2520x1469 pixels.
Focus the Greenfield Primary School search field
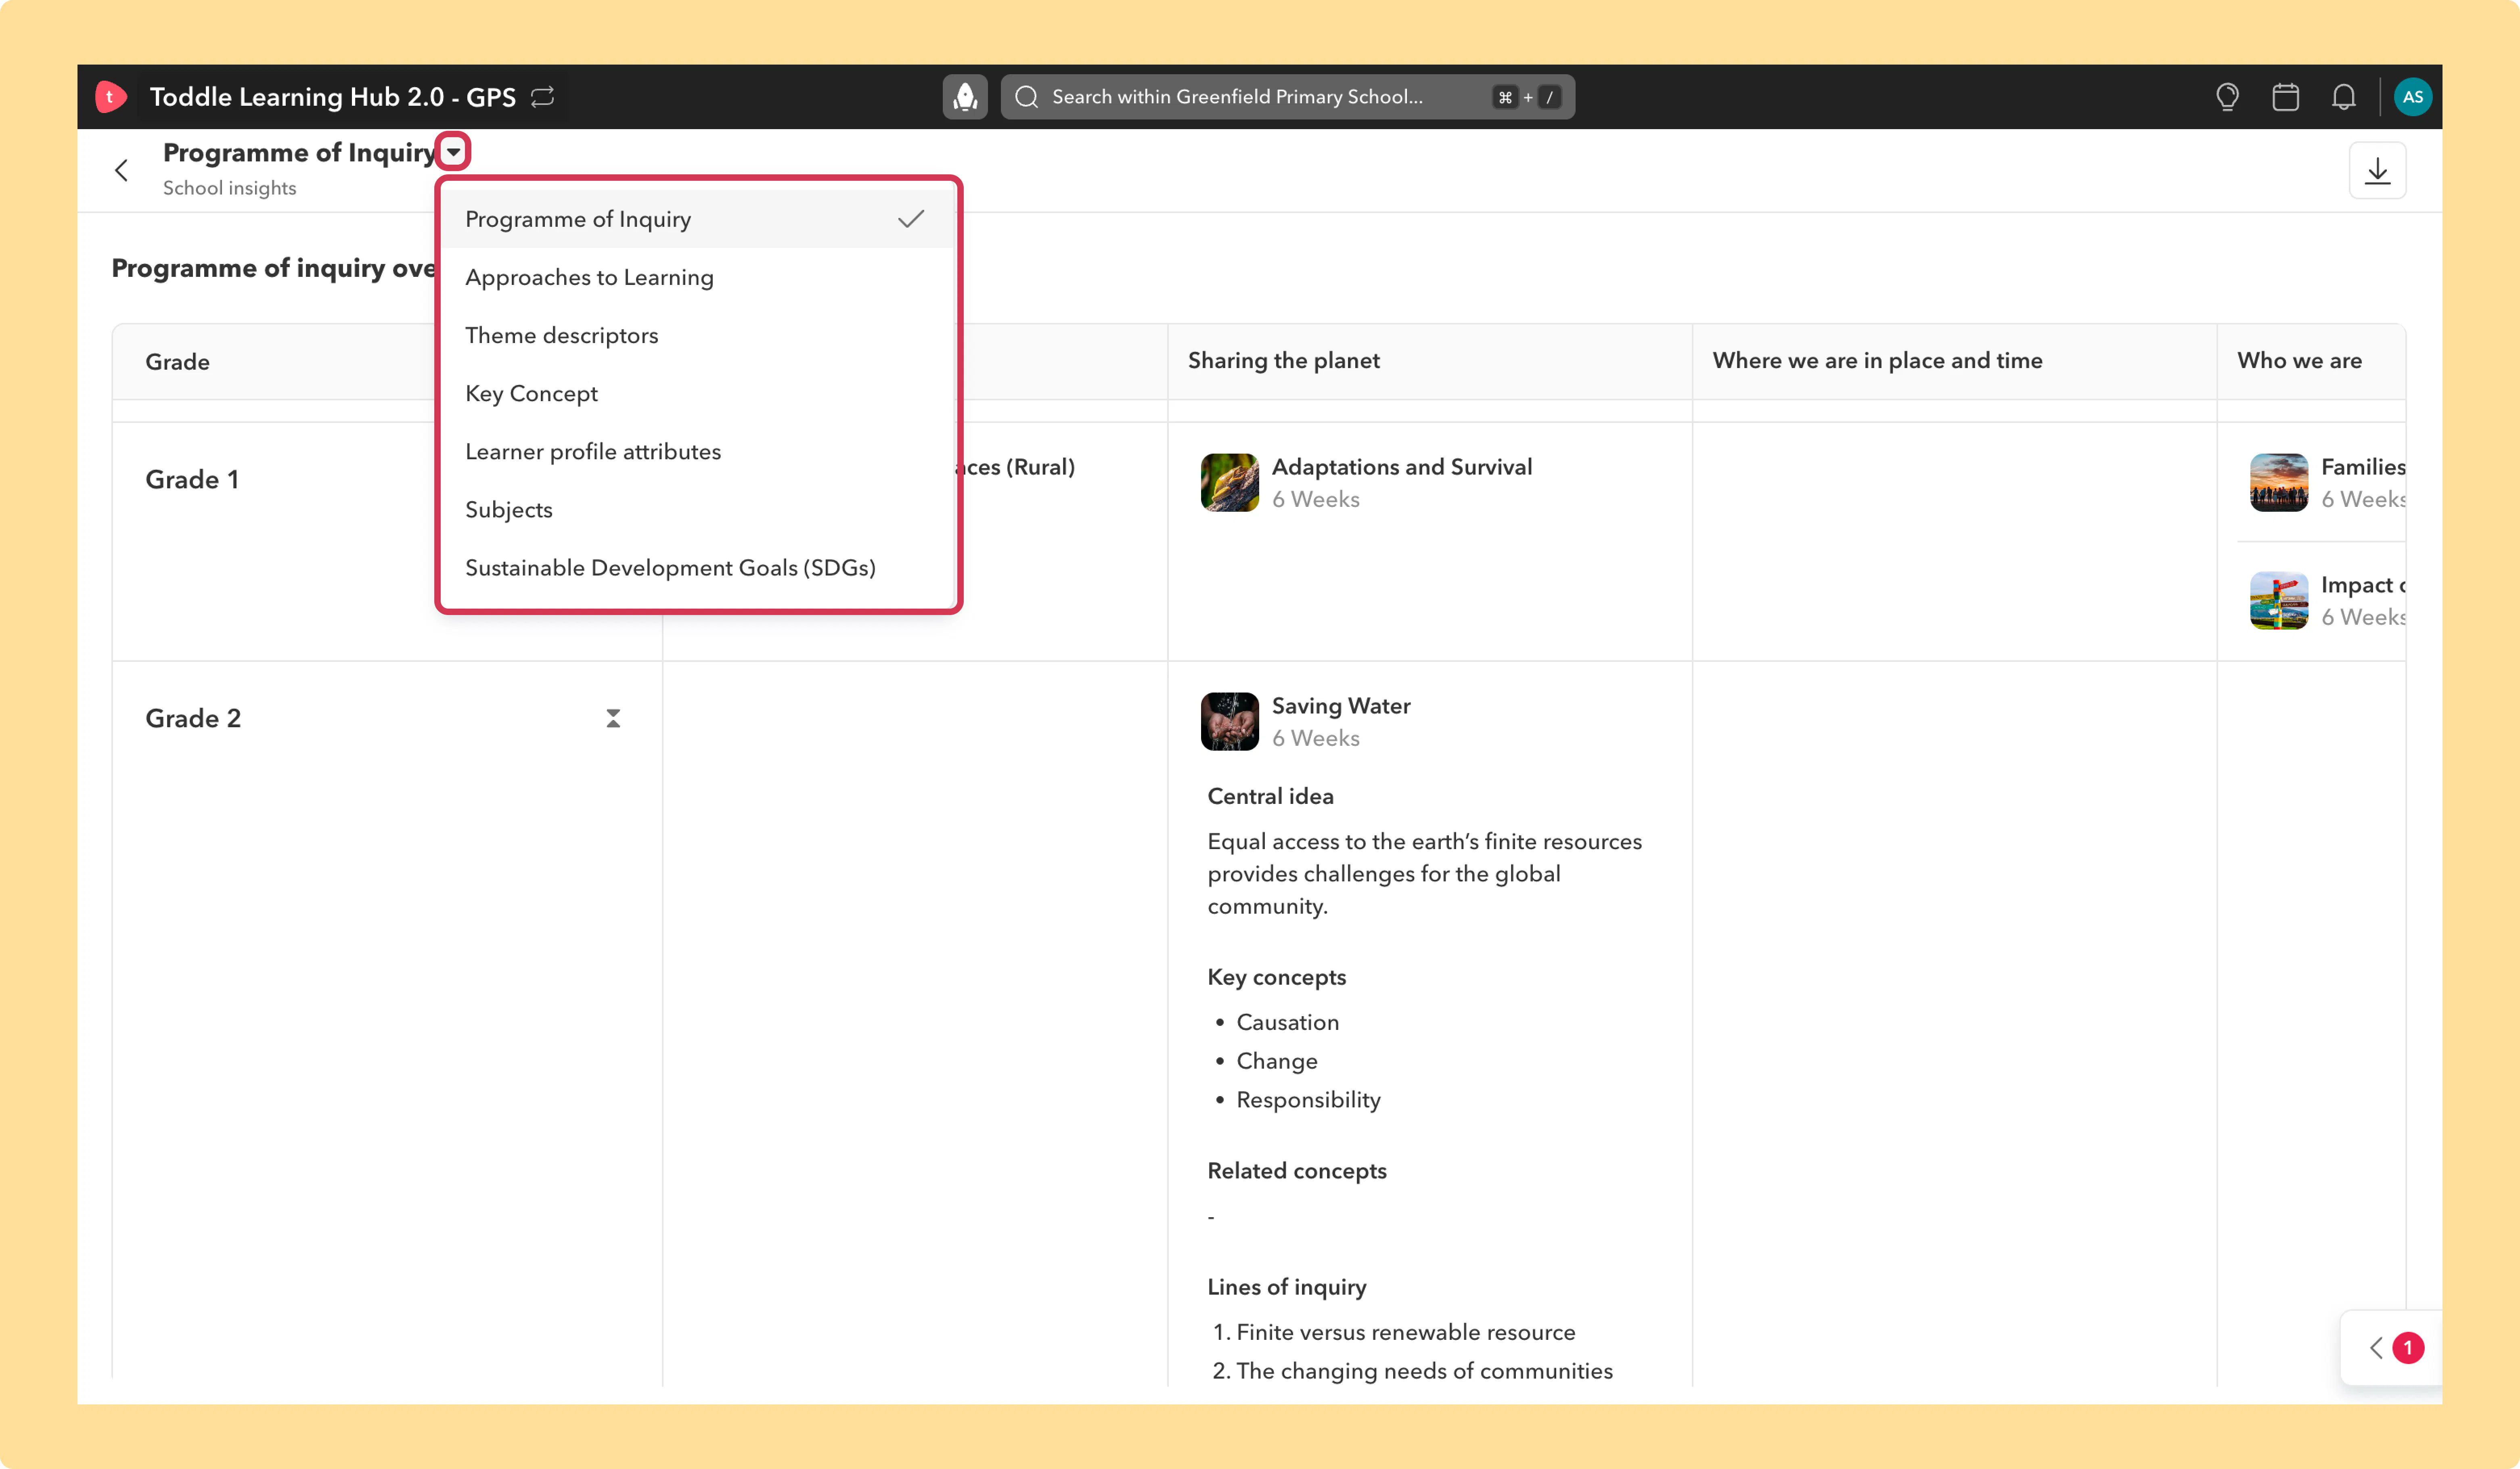[x=1287, y=97]
